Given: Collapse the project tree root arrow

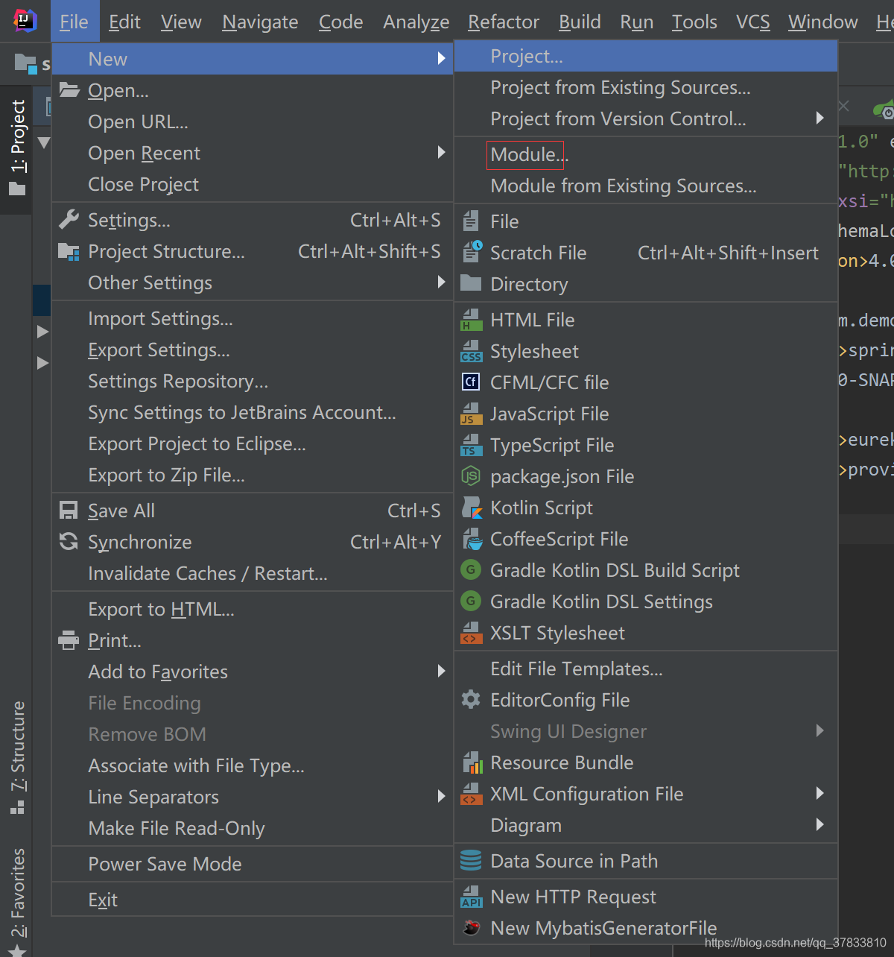Looking at the screenshot, I should [44, 142].
